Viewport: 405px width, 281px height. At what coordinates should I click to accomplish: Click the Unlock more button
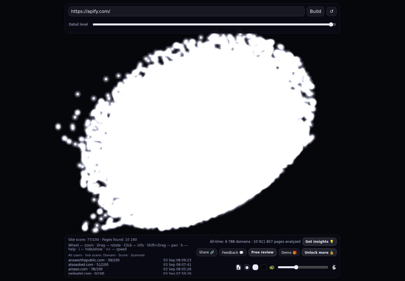coord(319,252)
